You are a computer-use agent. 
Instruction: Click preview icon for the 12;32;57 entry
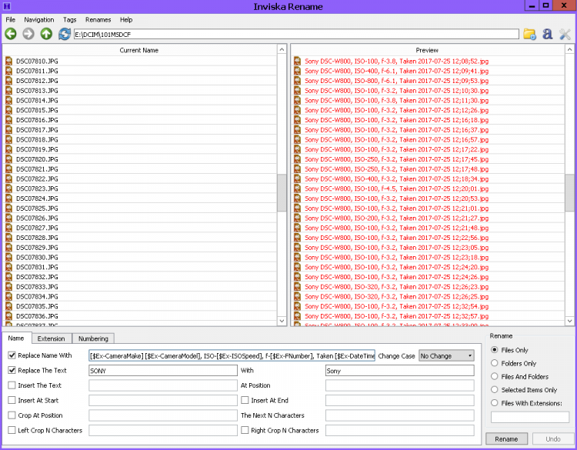click(297, 316)
